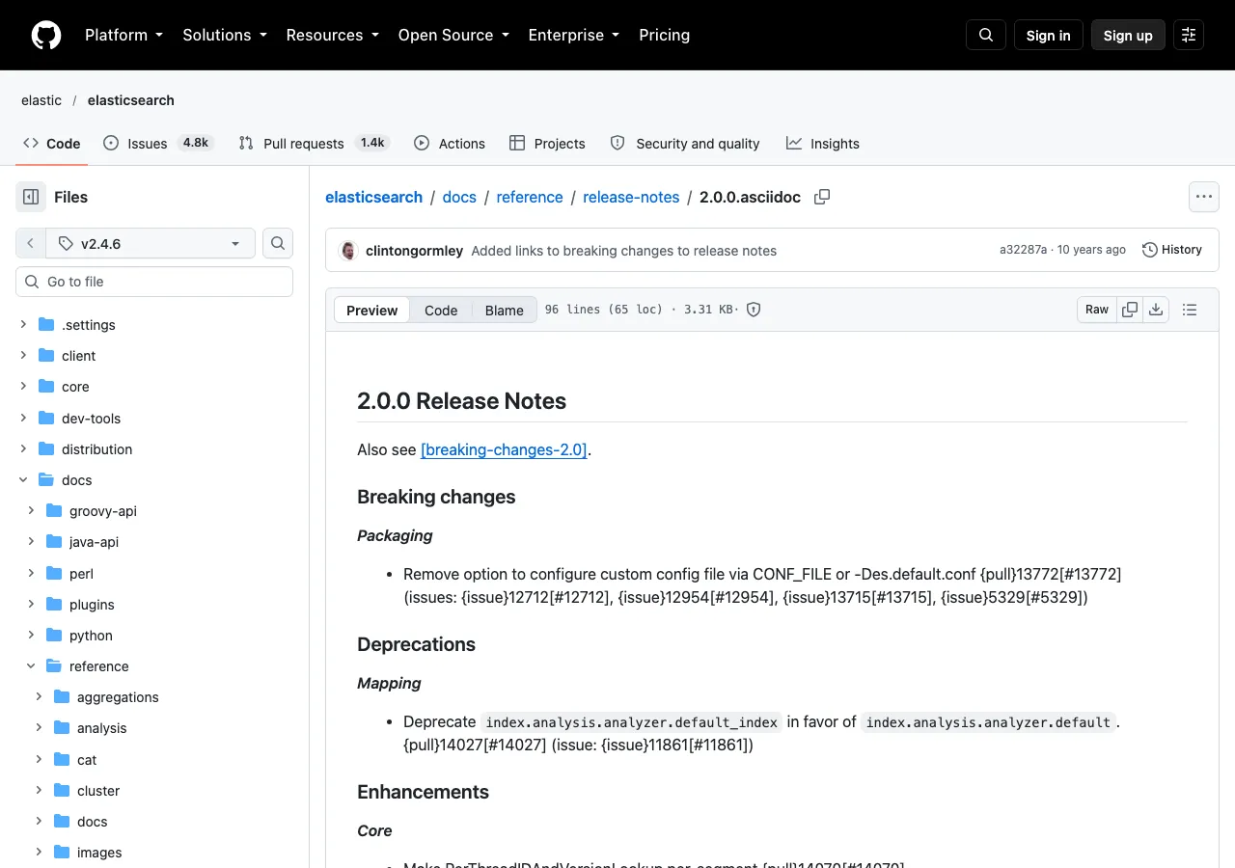Focus the Go to file input
This screenshot has height=868, width=1235.
(x=154, y=282)
